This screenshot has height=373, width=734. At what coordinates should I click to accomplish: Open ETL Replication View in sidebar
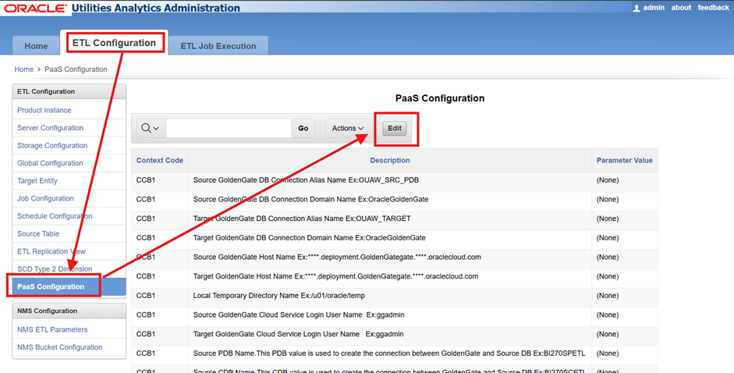tap(51, 251)
